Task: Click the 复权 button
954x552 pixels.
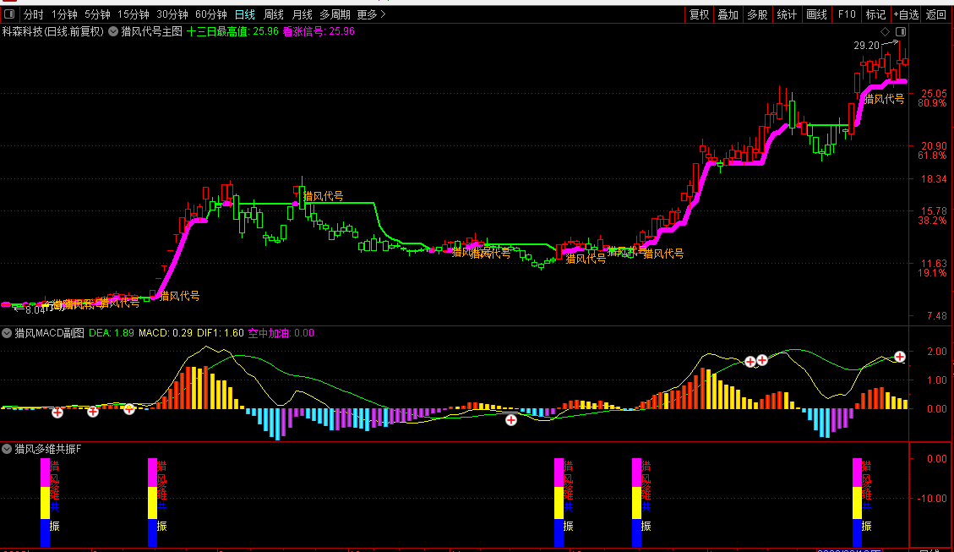Action: click(699, 14)
